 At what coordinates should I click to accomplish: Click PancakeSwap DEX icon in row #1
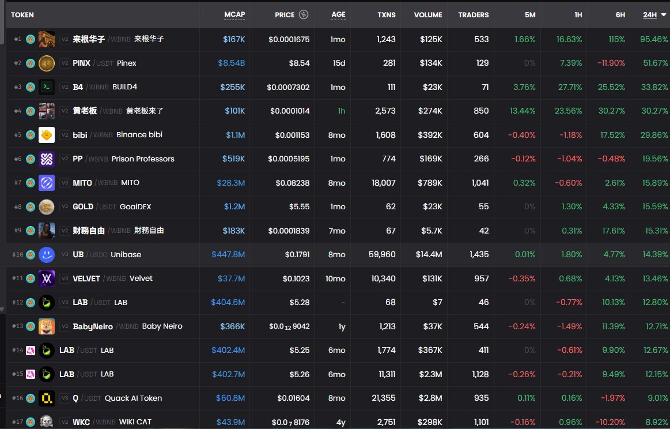31,39
